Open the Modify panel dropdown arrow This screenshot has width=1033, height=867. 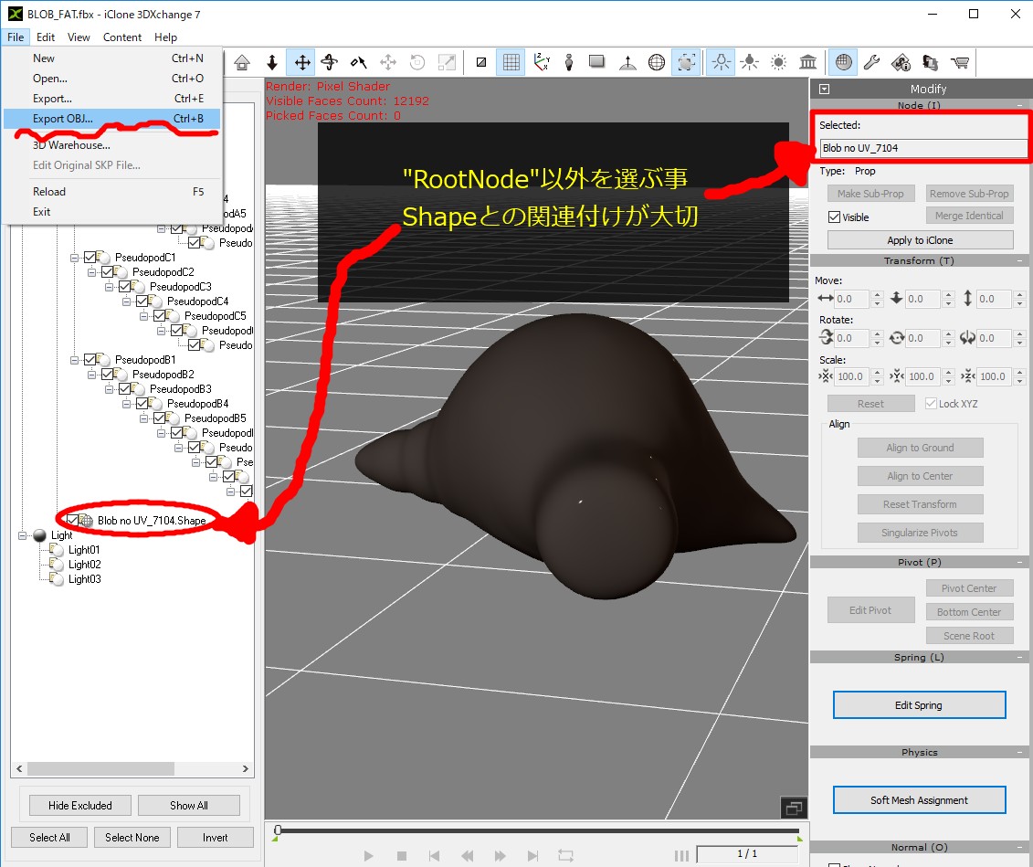coord(824,89)
